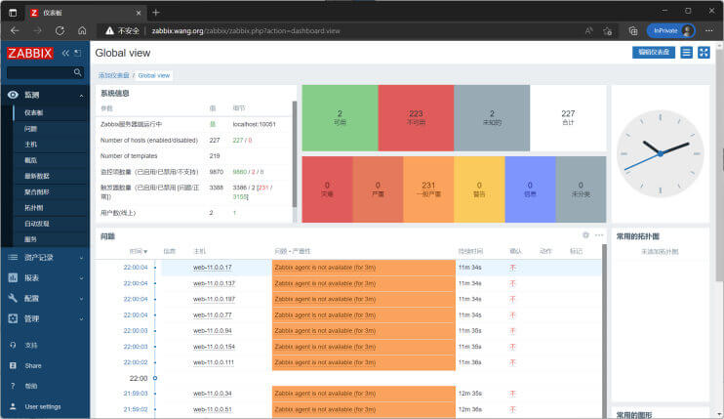Click the sidebar search magnifier icon
This screenshot has height=419, width=724.
coord(78,72)
